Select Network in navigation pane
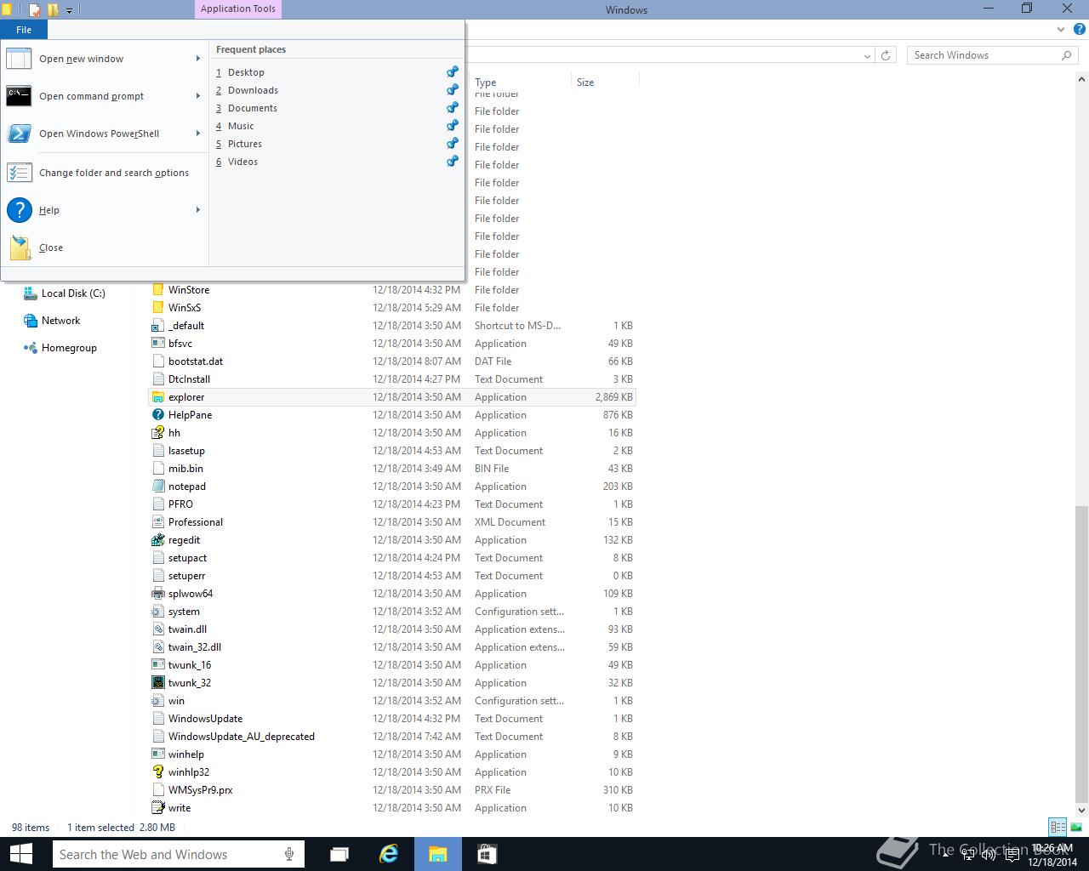Image resolution: width=1089 pixels, height=871 pixels. (60, 321)
